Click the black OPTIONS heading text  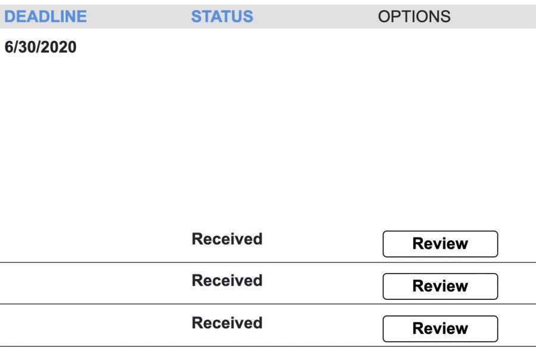415,17
